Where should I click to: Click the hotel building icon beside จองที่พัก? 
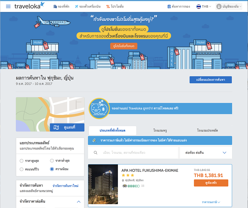pyautogui.click(x=55, y=7)
